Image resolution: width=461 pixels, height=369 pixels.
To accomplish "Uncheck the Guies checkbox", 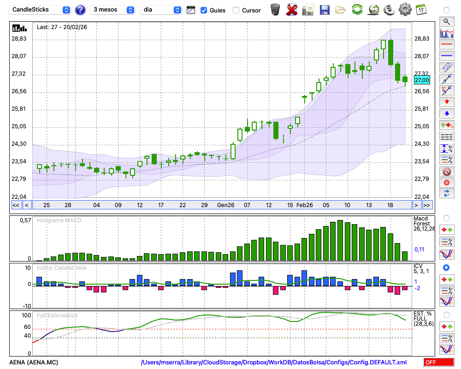I will (x=204, y=10).
